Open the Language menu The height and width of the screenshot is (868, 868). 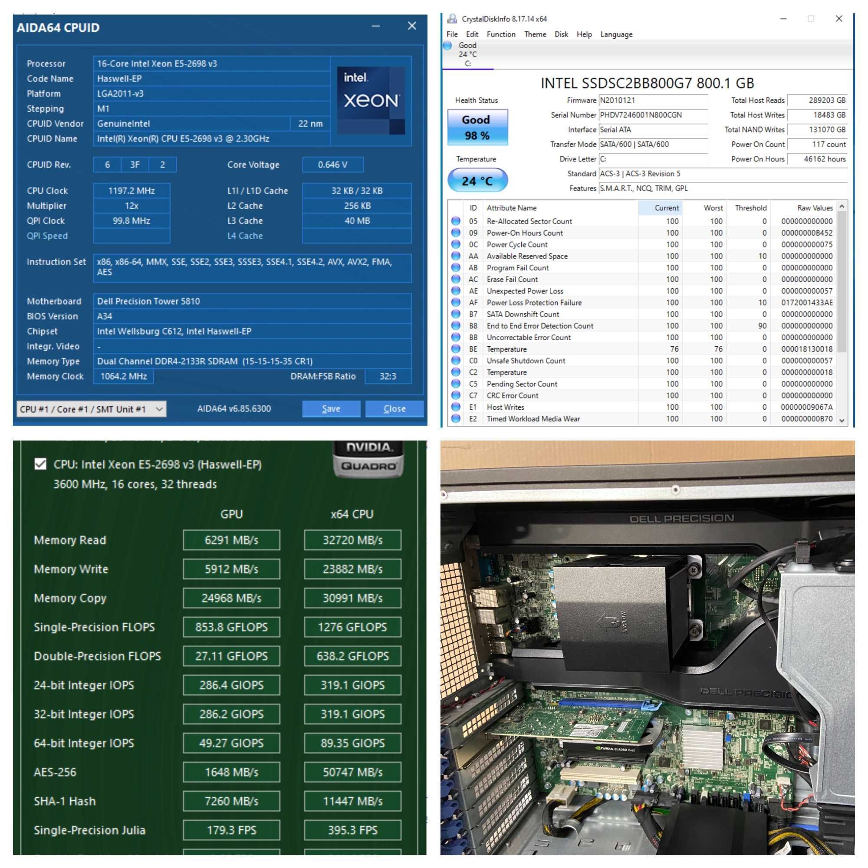pyautogui.click(x=616, y=34)
